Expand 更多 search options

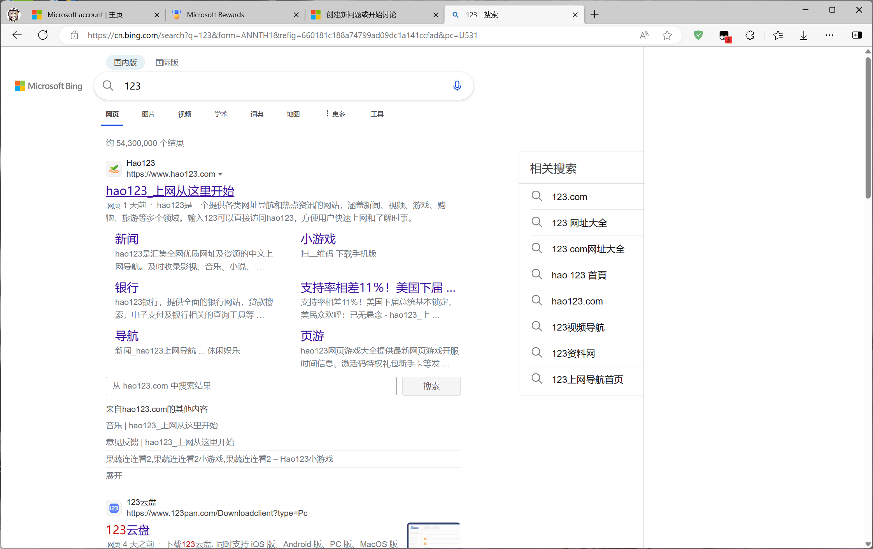point(336,114)
